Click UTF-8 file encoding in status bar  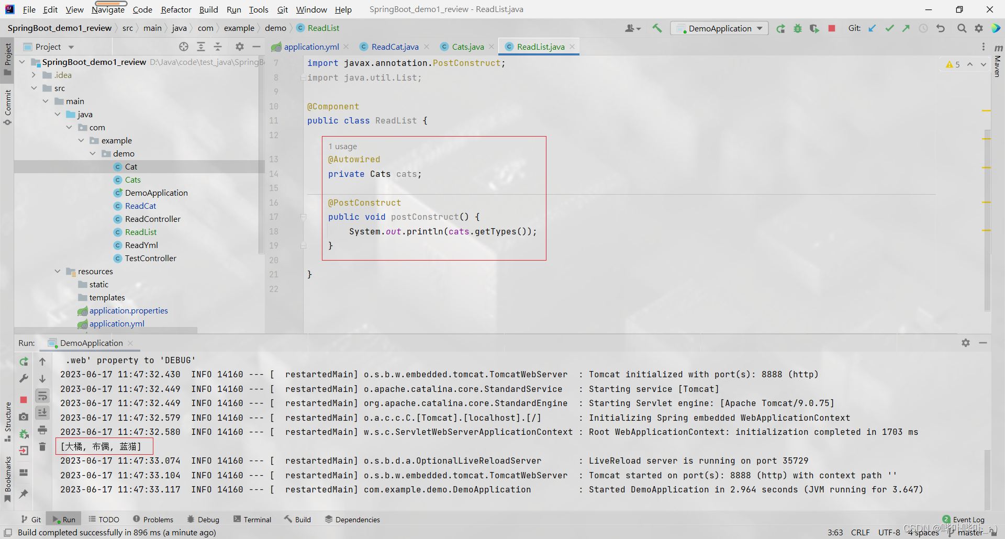(x=889, y=532)
